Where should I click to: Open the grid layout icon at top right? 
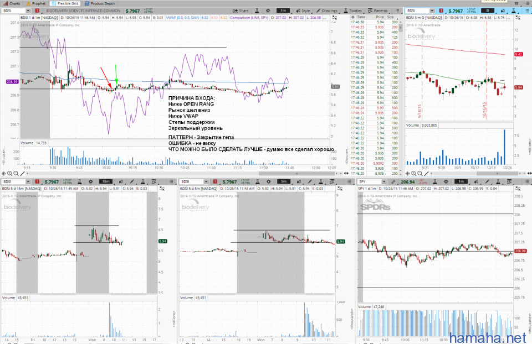tap(516, 3)
